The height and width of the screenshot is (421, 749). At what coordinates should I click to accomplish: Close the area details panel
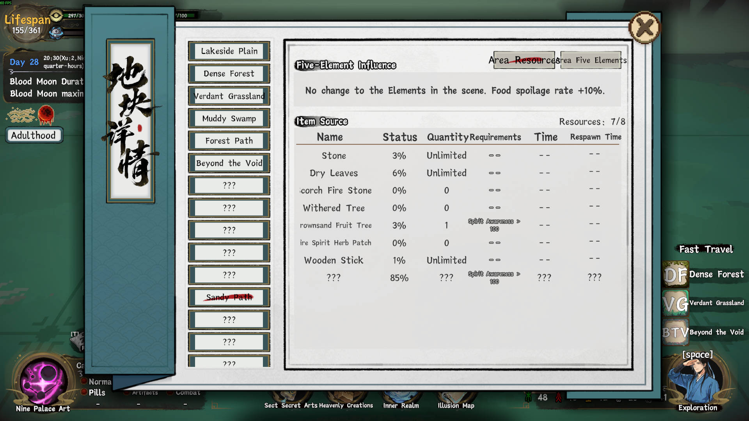644,28
